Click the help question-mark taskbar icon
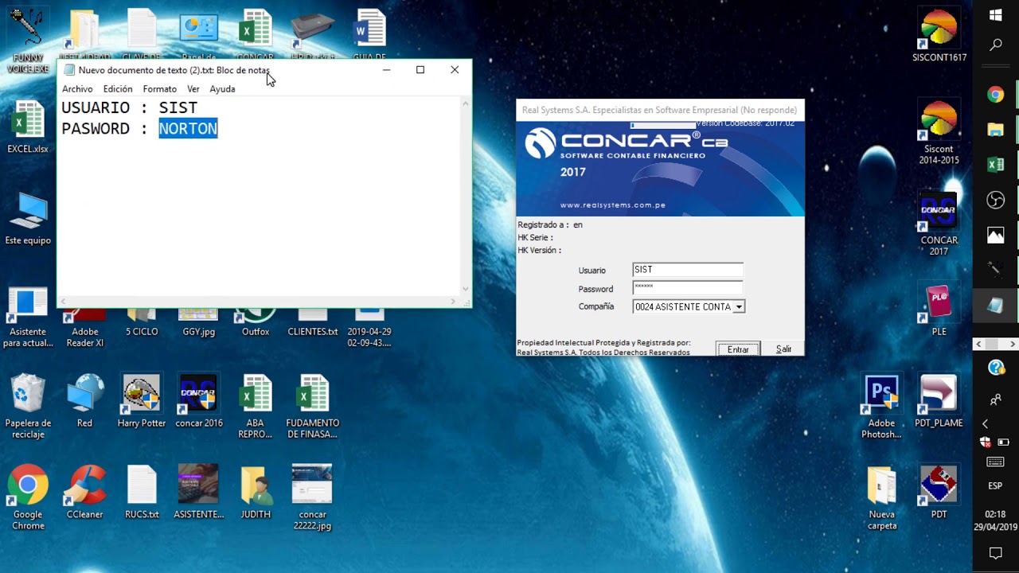 click(x=996, y=368)
